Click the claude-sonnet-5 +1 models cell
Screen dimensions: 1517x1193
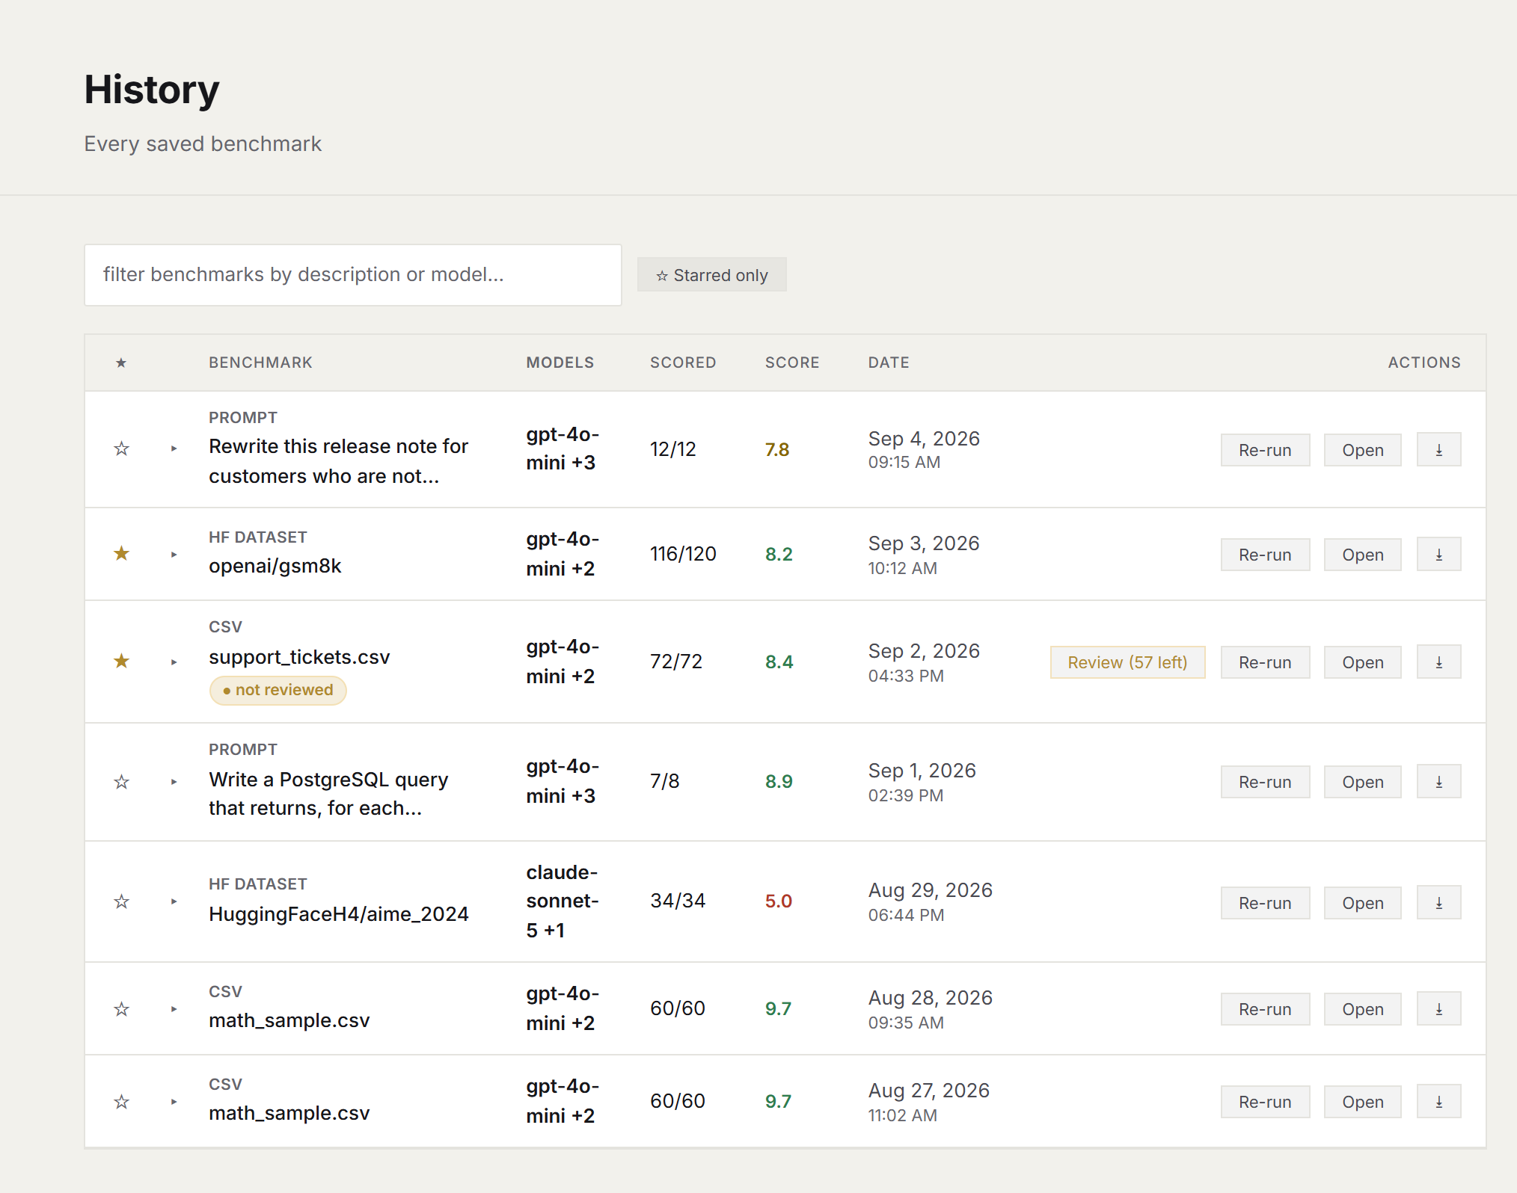562,901
